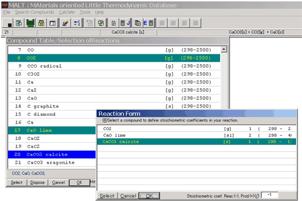Click the first grey grid toolbar icon

coord(162,23)
